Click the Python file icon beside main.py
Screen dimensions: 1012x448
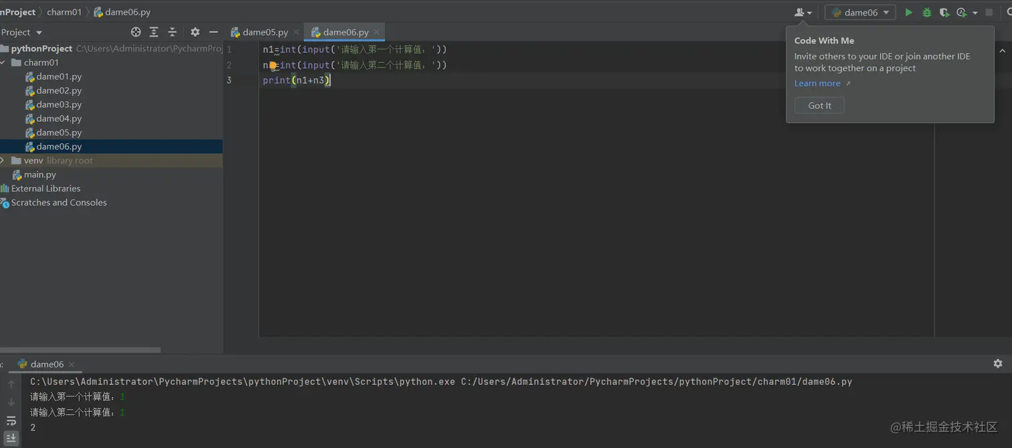pyautogui.click(x=17, y=175)
